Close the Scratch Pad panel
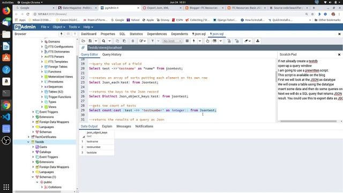 pyautogui.click(x=339, y=55)
